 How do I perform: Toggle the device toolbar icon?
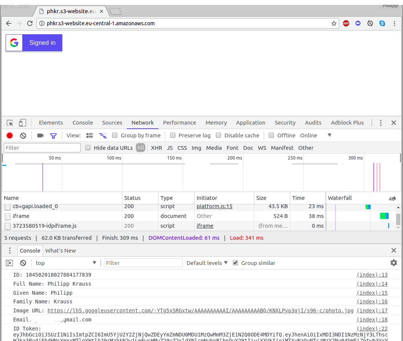click(x=23, y=123)
